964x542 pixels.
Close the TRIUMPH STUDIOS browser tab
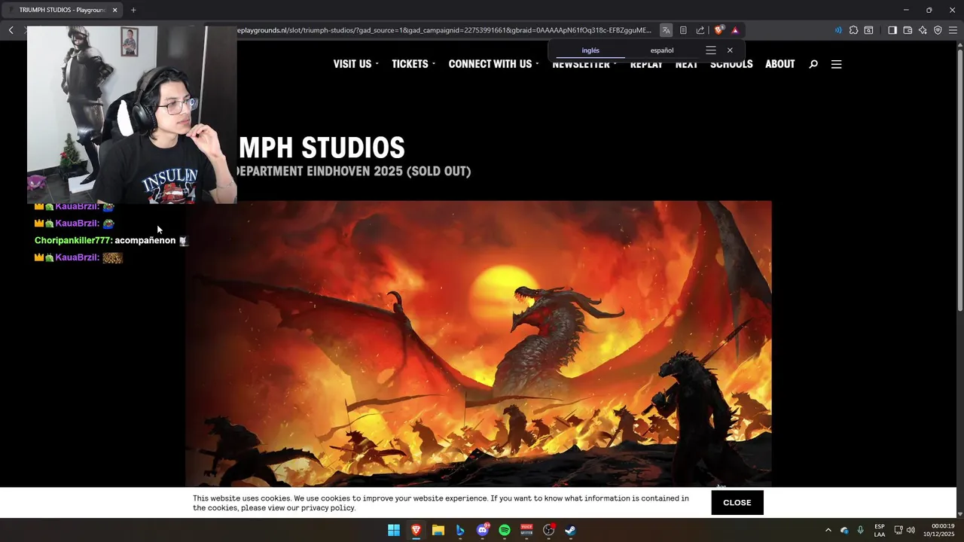point(115,10)
